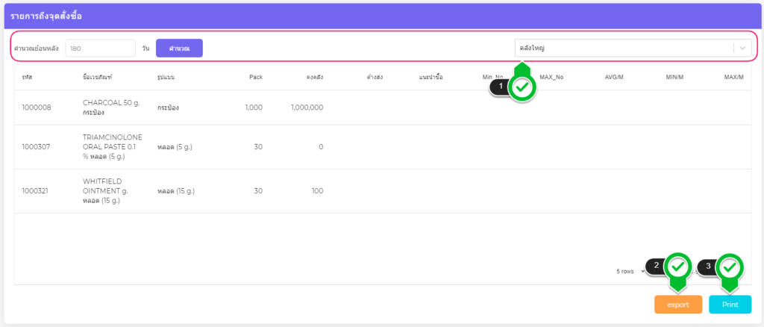
Task: Click the orange export button
Action: point(678,305)
